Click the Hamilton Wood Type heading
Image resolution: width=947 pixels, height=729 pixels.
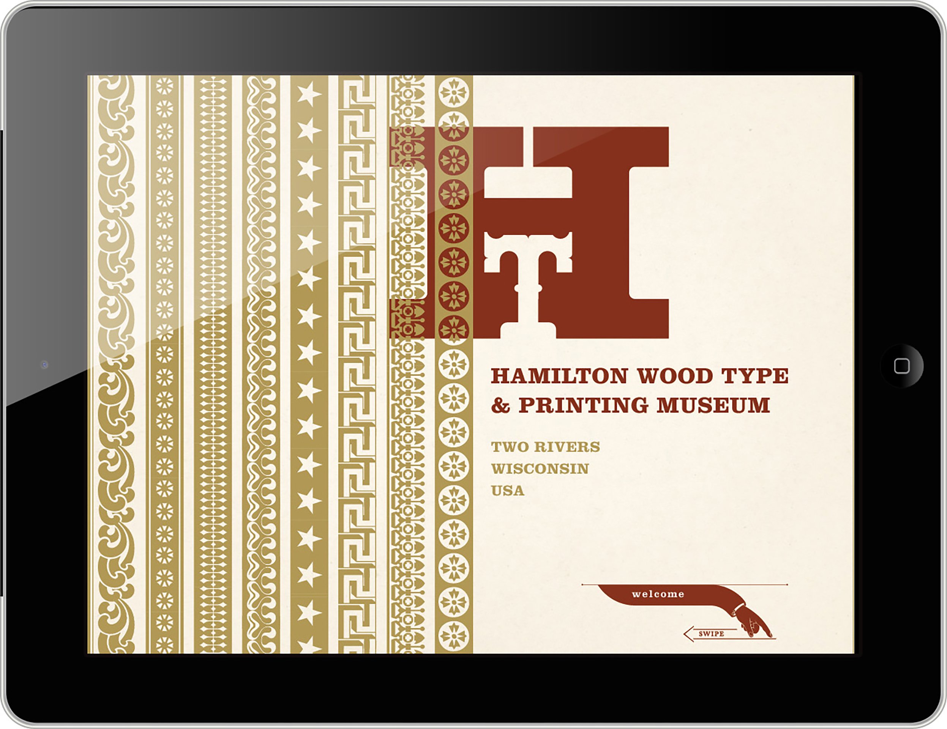coord(639,376)
